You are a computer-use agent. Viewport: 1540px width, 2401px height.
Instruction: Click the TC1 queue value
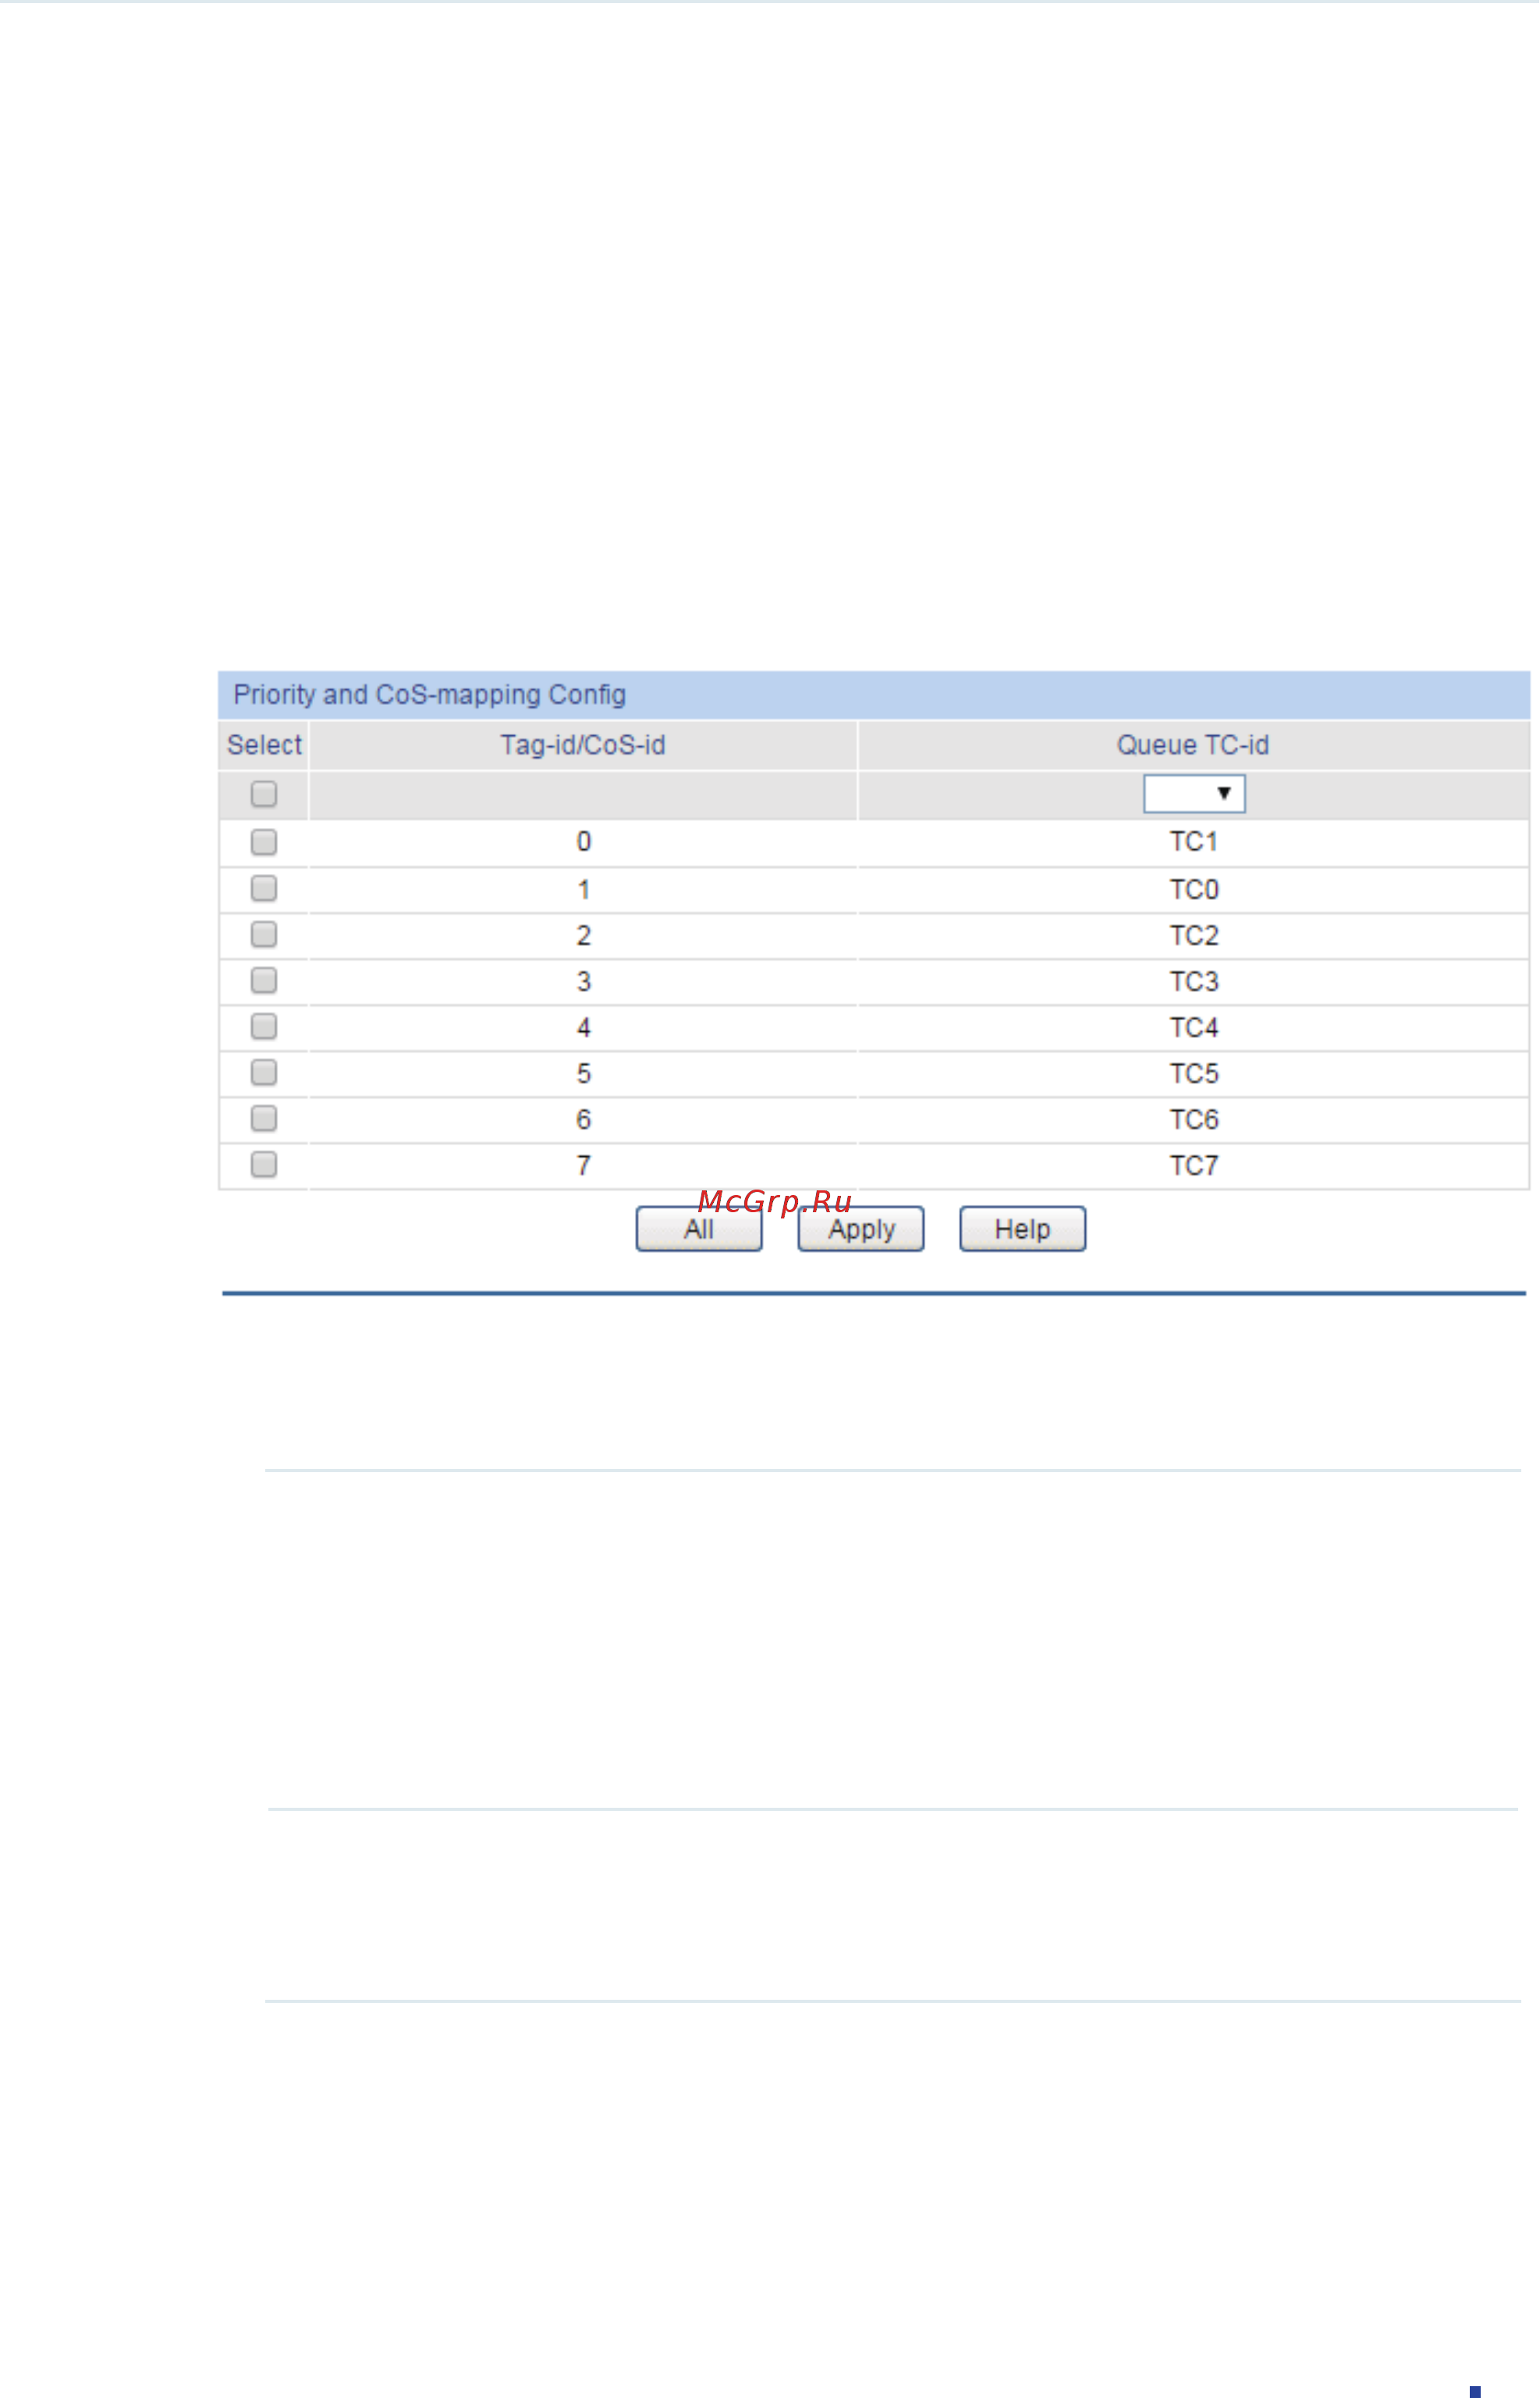(1194, 842)
